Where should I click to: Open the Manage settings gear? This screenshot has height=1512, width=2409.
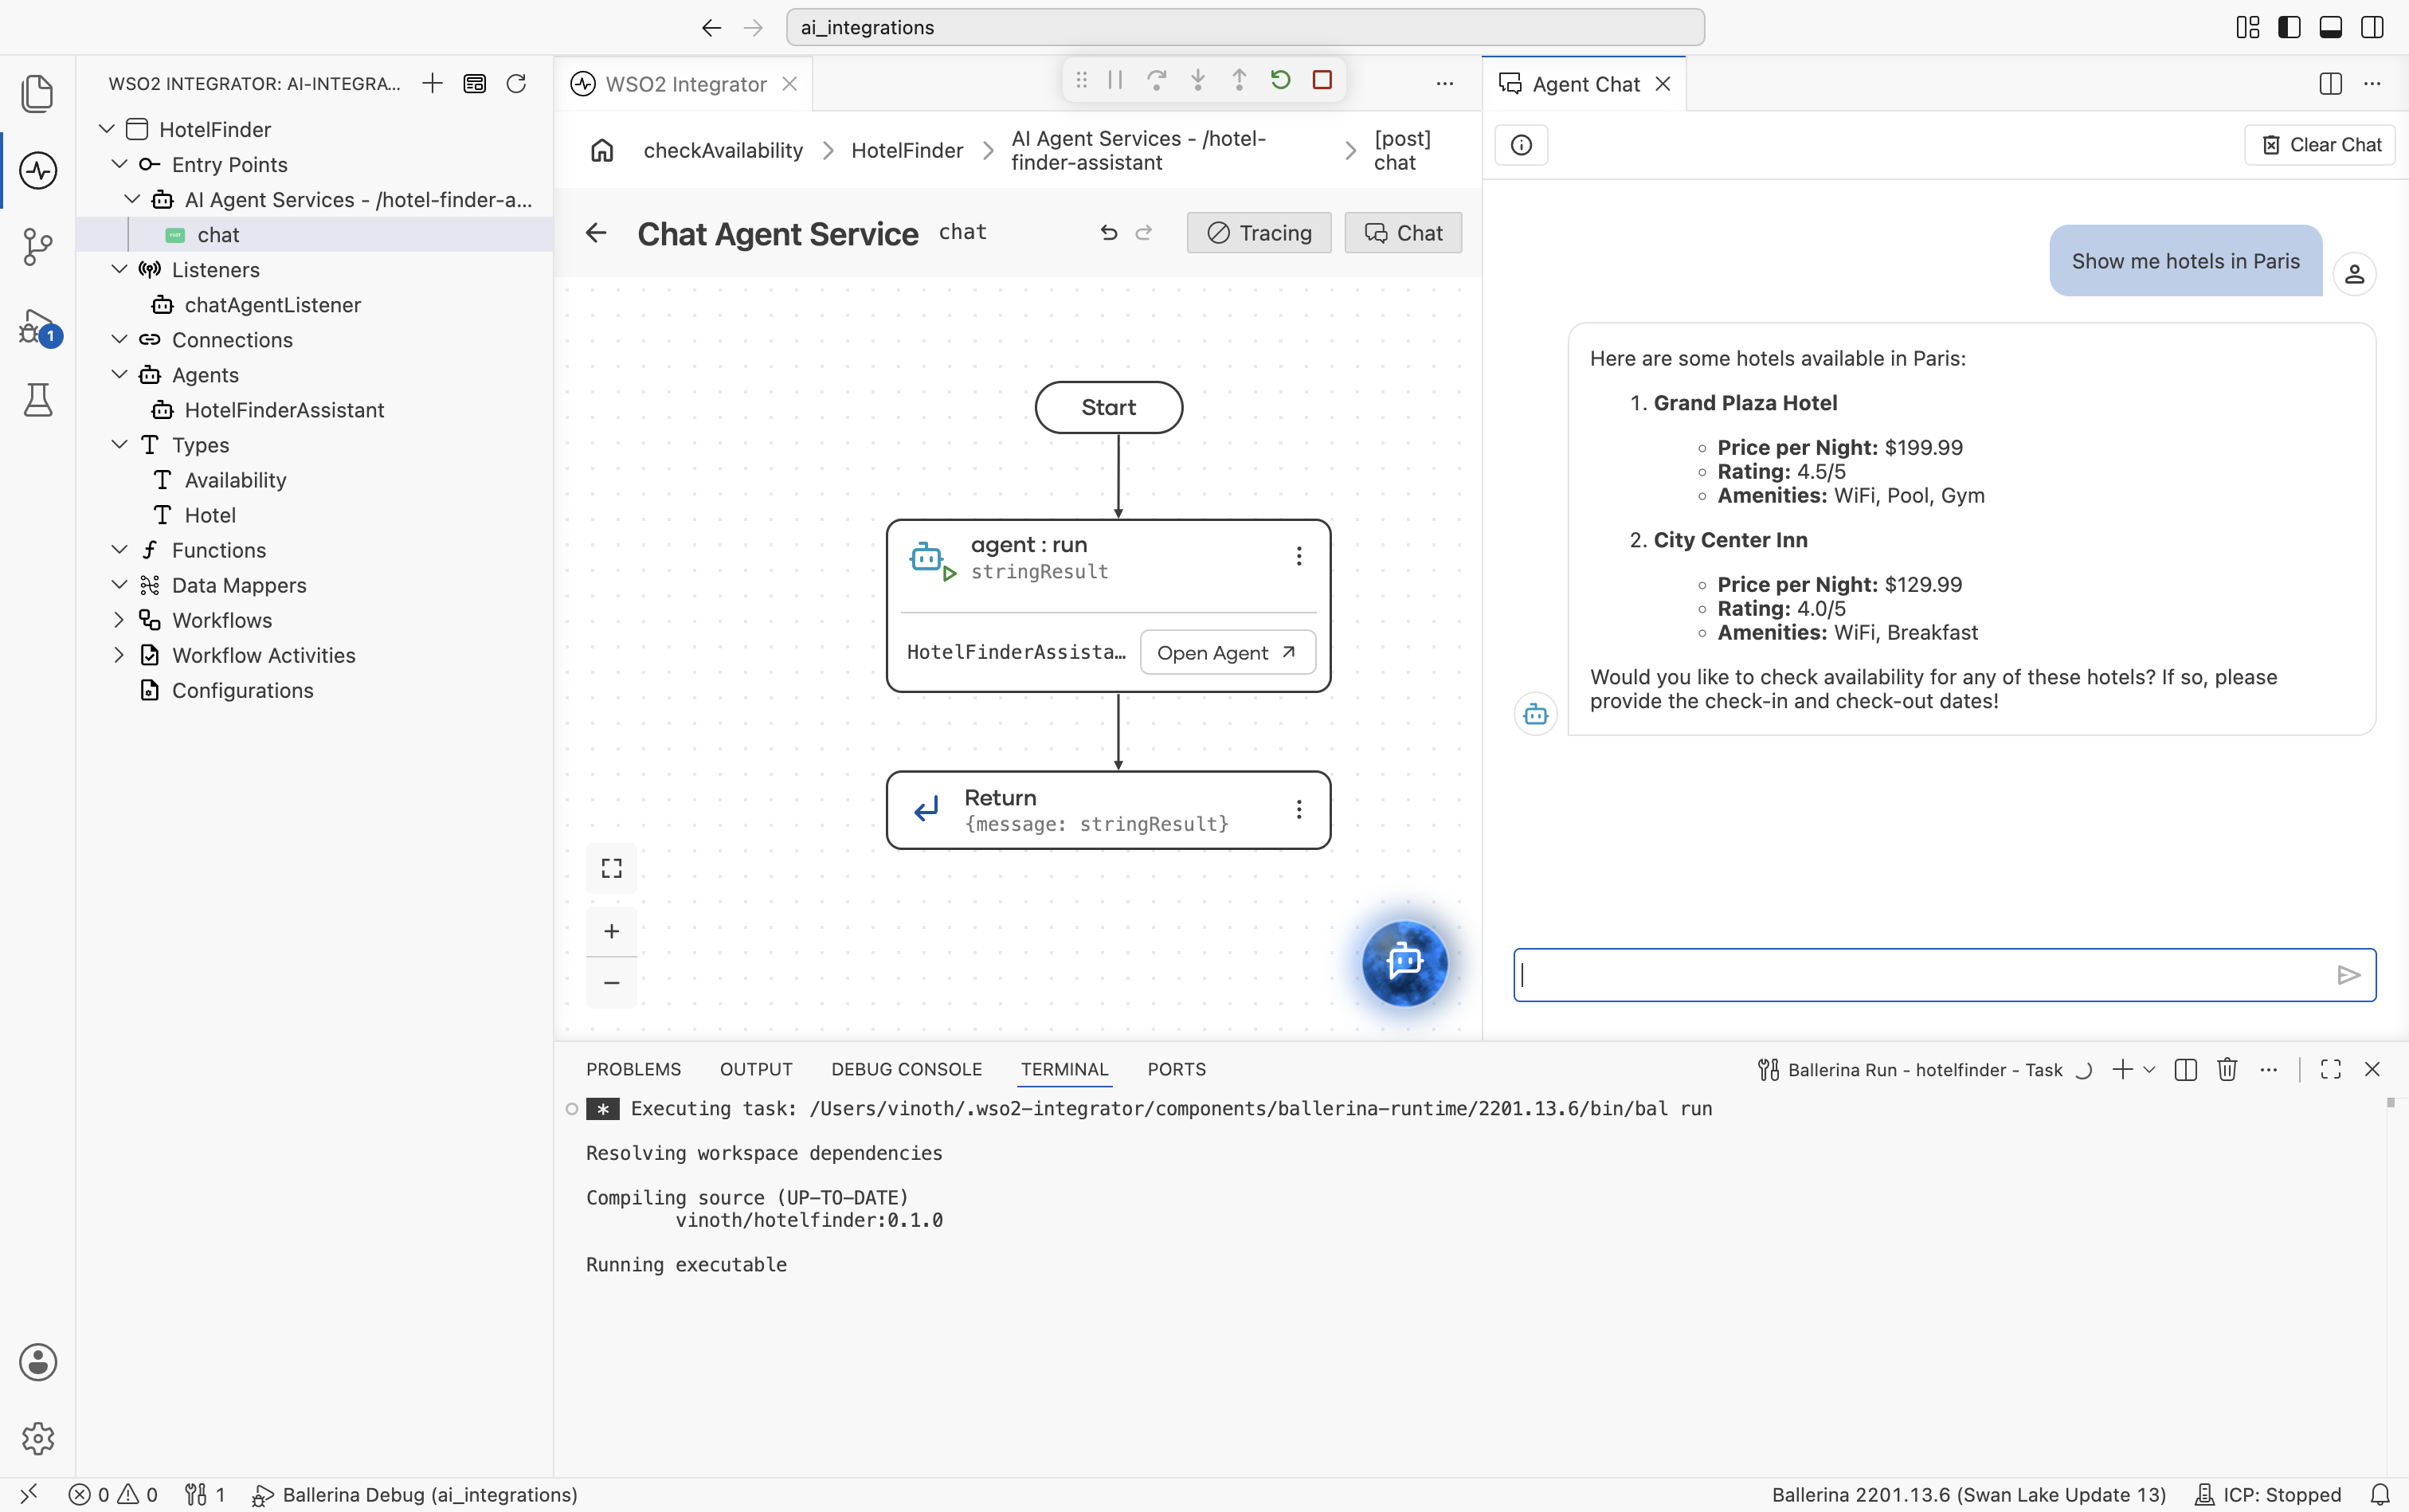point(38,1438)
